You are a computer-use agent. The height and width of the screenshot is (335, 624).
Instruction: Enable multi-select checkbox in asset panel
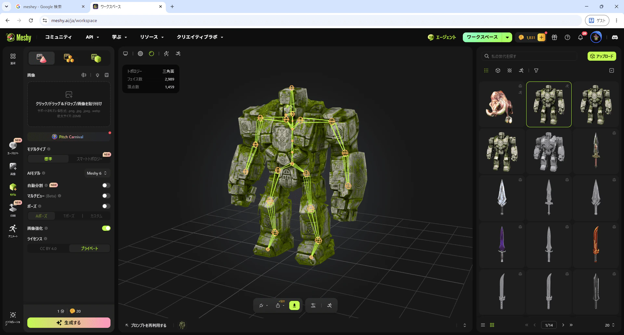click(x=612, y=70)
